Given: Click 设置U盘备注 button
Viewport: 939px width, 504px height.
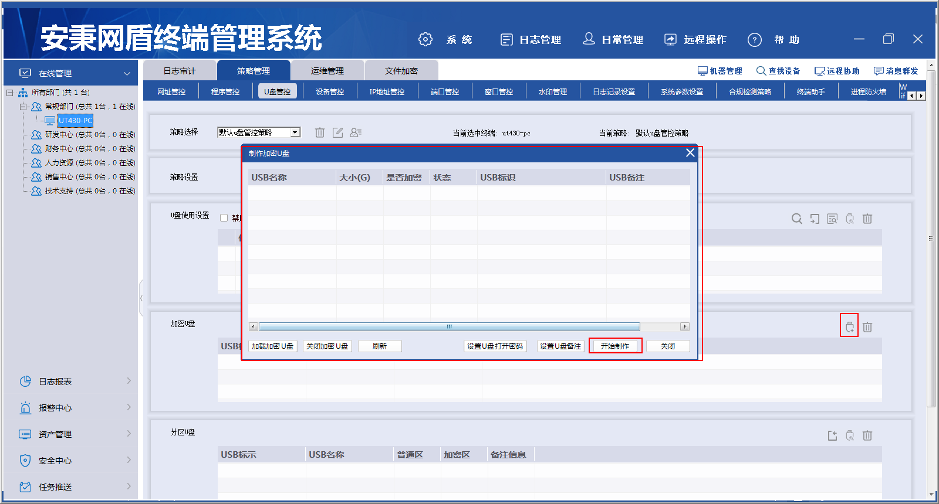Looking at the screenshot, I should coord(560,346).
